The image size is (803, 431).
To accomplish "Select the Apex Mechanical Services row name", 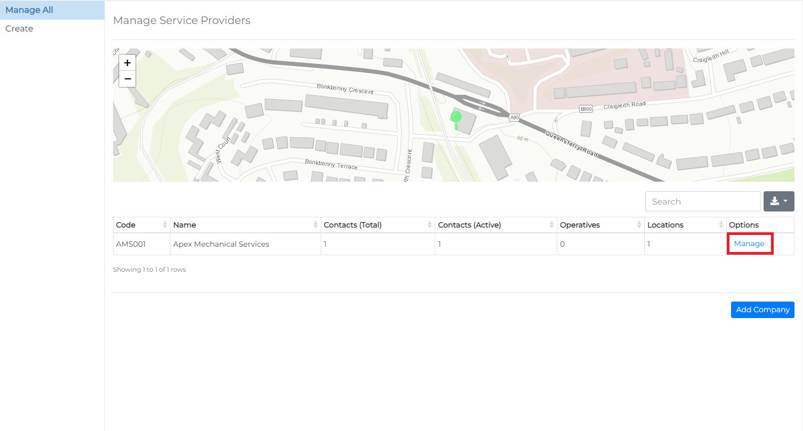I will (221, 244).
